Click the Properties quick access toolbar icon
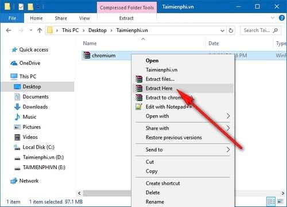Viewport: 287px width, 207px height. [x=21, y=7]
